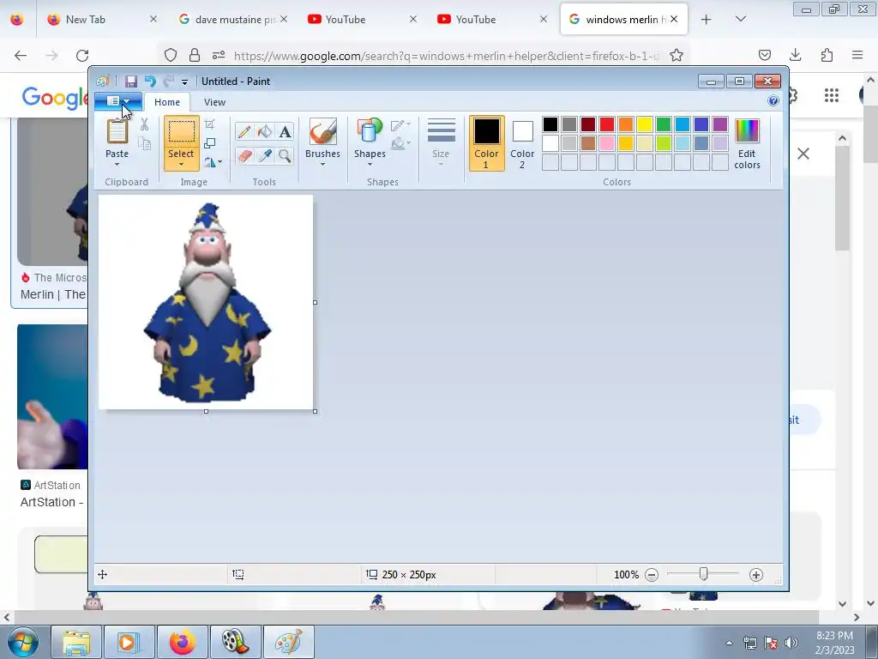
Task: Open Customize Quick Access Toolbar dropdown
Action: point(184,82)
